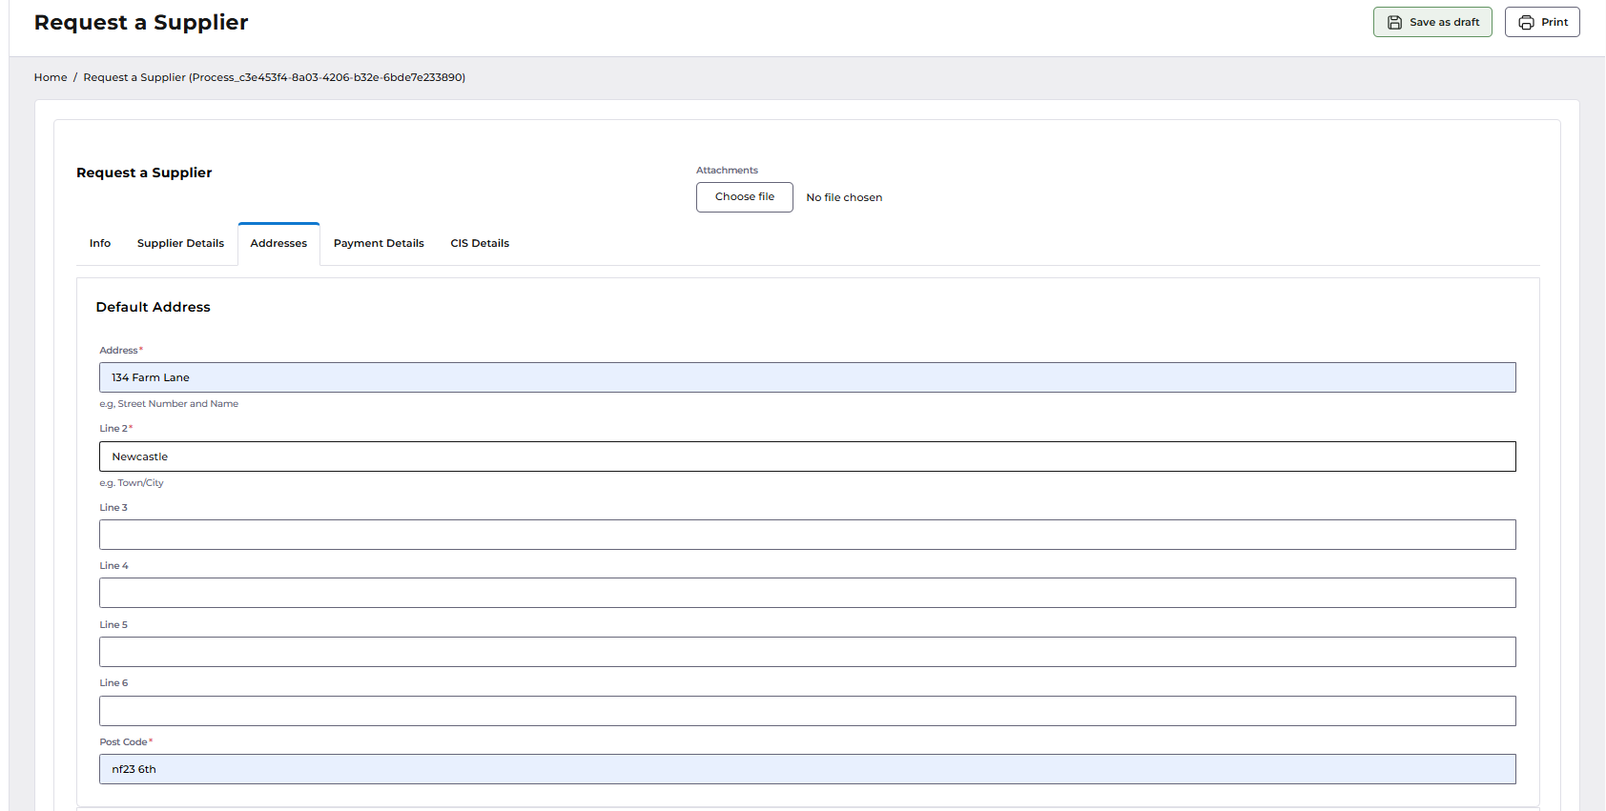Click the empty Line 6 input
The image size is (1606, 811).
click(807, 711)
